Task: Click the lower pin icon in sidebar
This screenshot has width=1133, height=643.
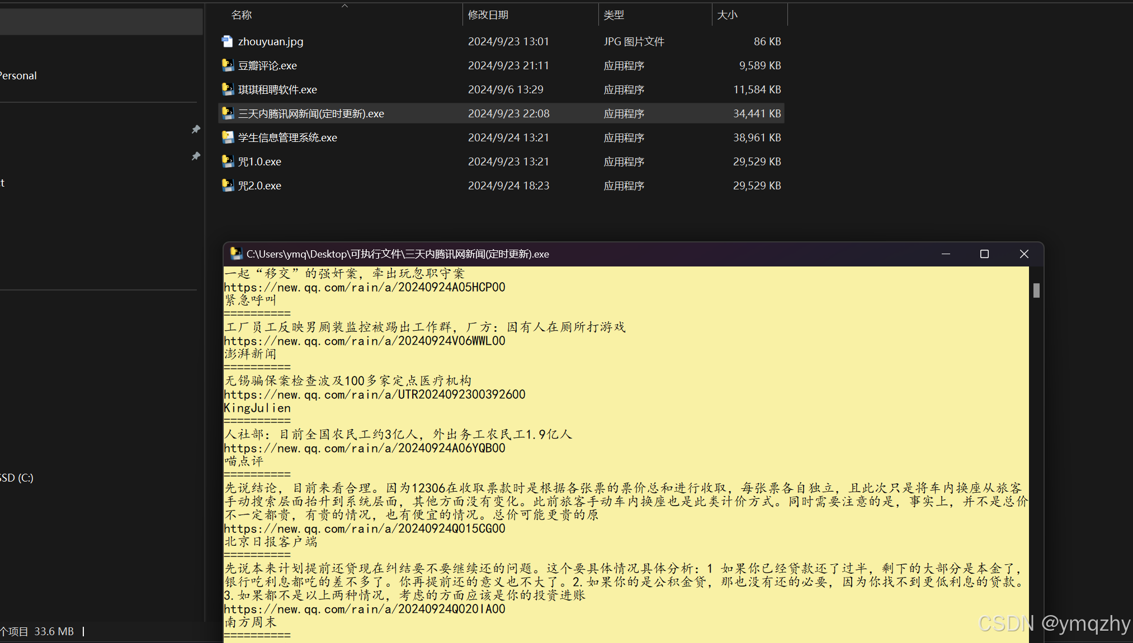Action: [x=196, y=156]
